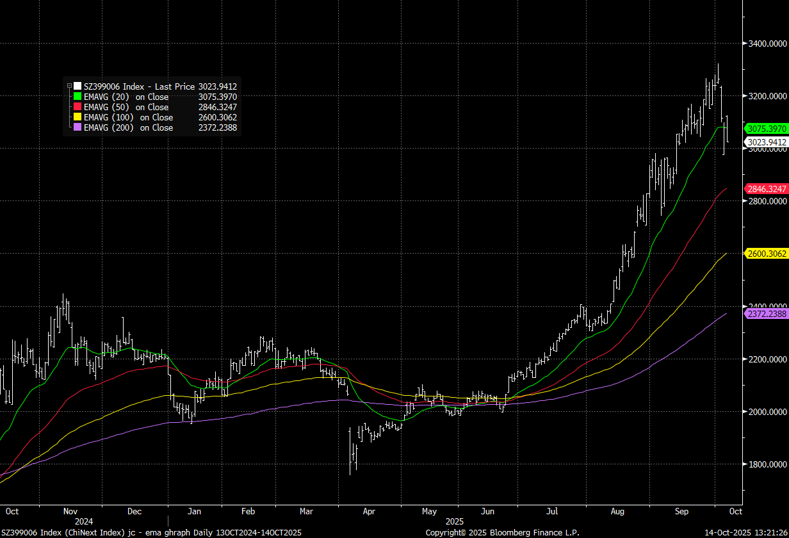The height and width of the screenshot is (538, 789).
Task: Click the purple EMAVG (200) legend swatch
Action: 77,127
